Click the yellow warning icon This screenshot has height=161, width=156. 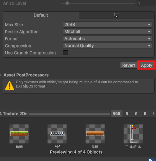click(x=10, y=86)
